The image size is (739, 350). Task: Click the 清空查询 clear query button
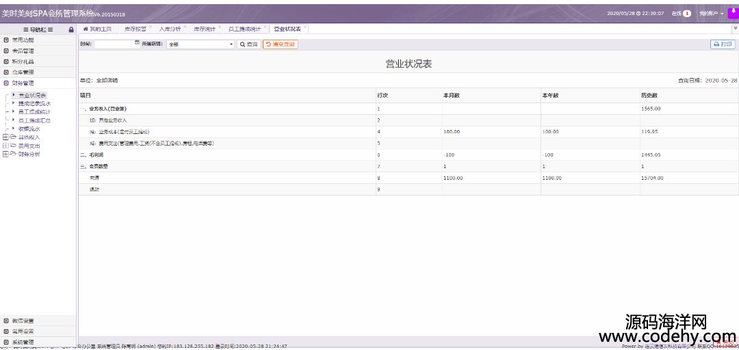pyautogui.click(x=281, y=44)
